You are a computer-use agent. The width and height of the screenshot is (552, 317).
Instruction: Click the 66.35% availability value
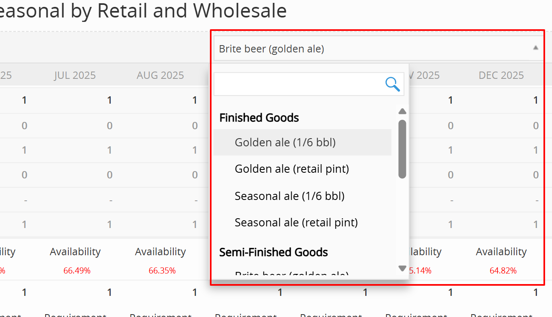tap(162, 271)
